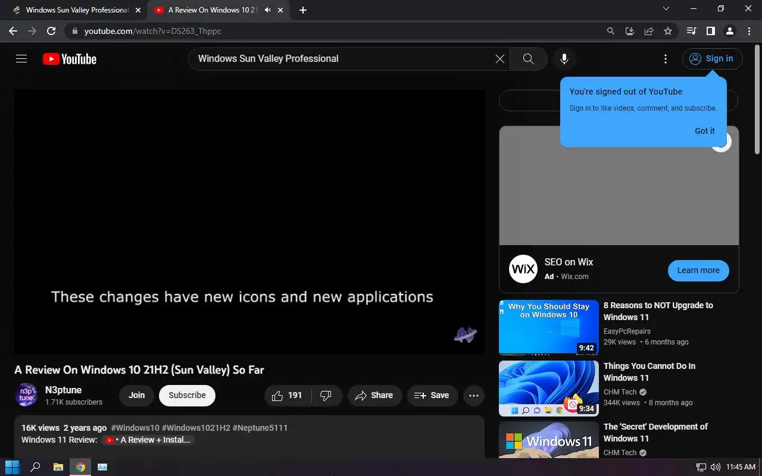Open the N3ptune channel avatar

click(26, 396)
